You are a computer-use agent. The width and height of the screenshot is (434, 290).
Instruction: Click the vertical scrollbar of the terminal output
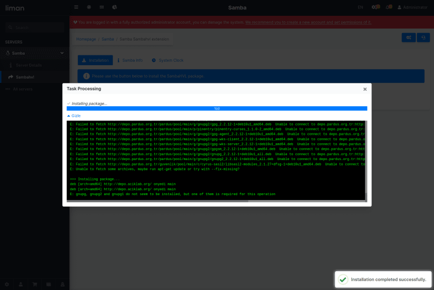point(366,197)
